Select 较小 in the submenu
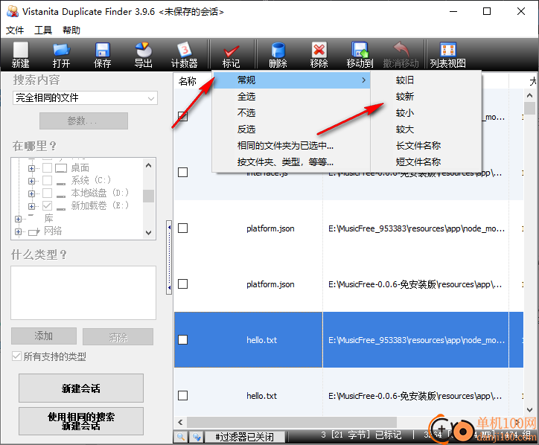This screenshot has width=539, height=445. pyautogui.click(x=426, y=112)
